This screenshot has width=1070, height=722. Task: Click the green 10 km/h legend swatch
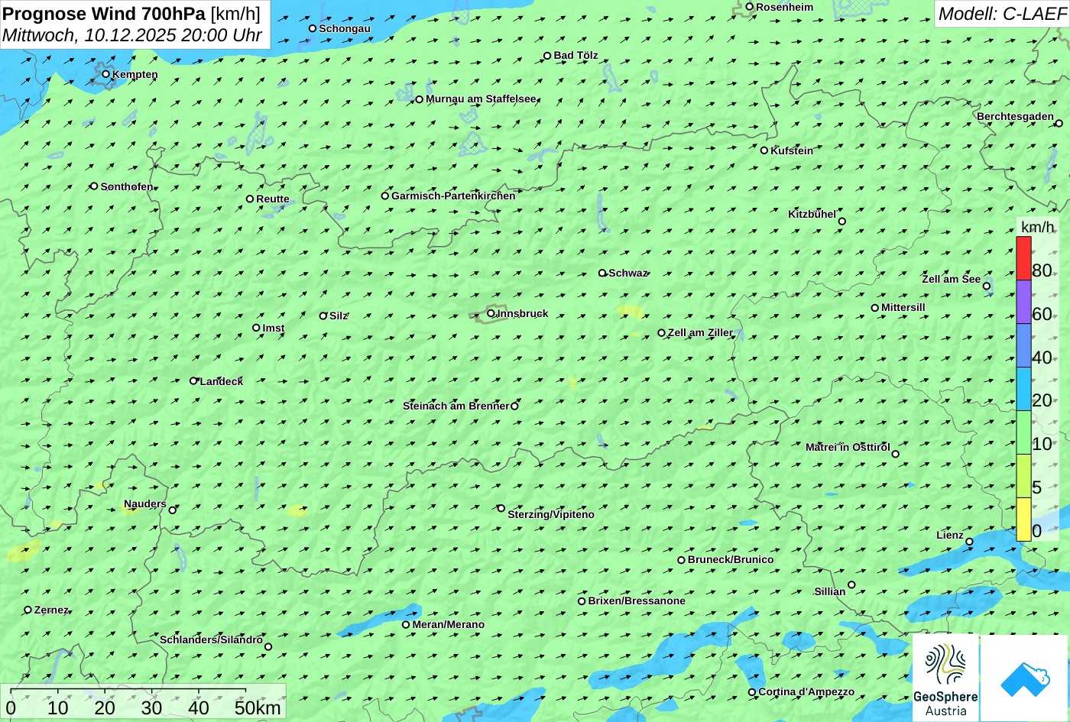(1023, 433)
